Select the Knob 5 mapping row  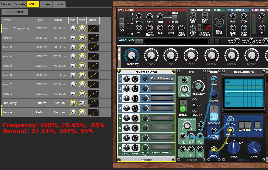point(56,66)
